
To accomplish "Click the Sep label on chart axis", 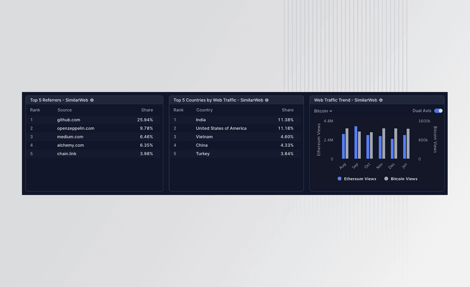I will [355, 166].
